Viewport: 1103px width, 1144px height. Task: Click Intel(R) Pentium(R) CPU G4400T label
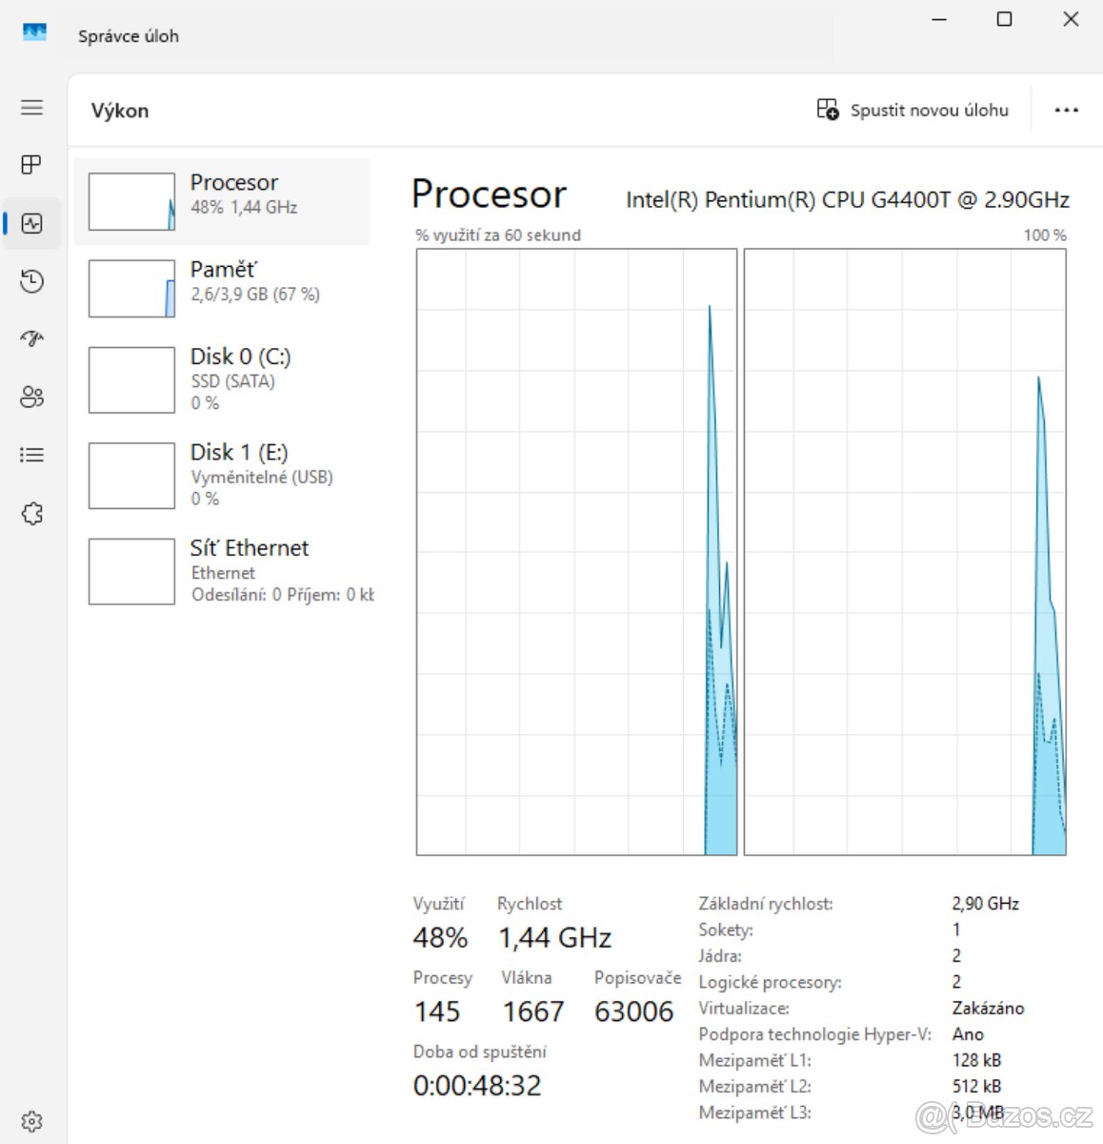coord(848,199)
